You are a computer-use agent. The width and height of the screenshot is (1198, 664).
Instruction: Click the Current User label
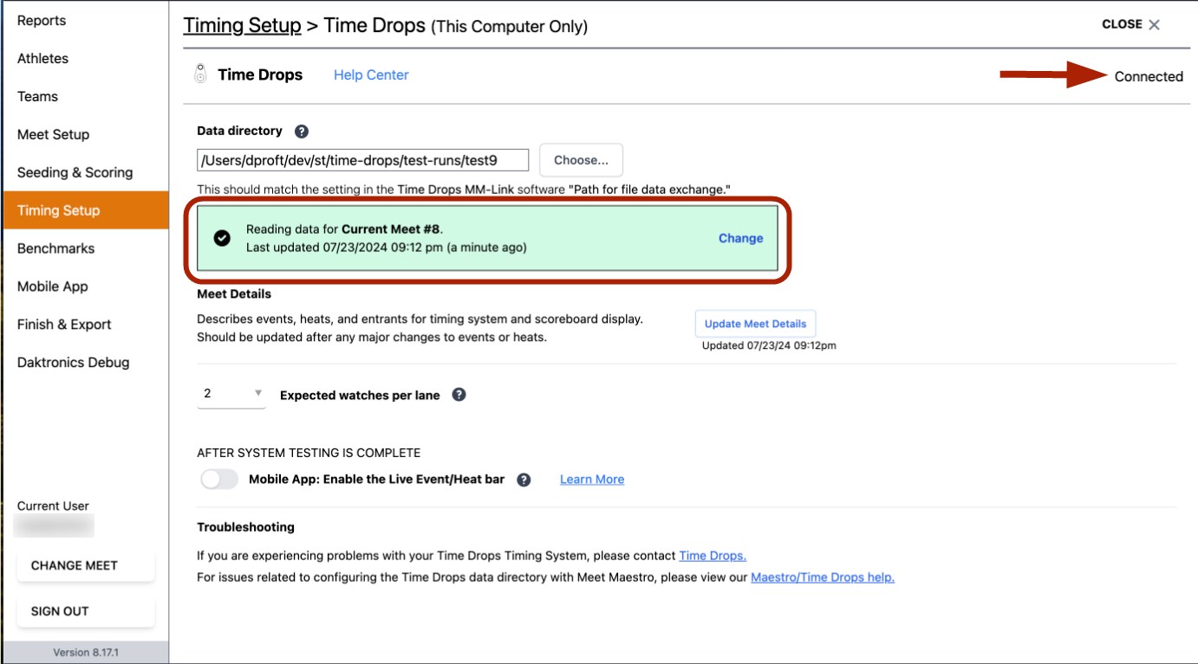pyautogui.click(x=53, y=506)
